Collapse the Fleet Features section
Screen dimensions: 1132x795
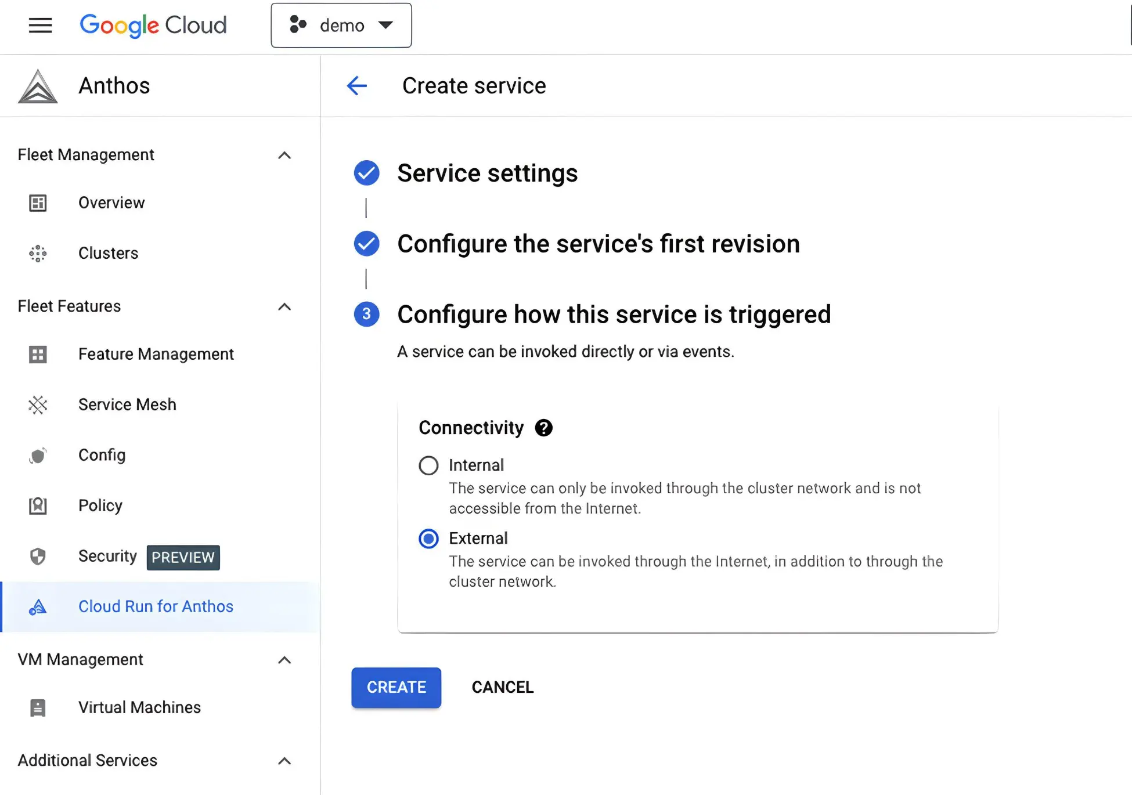[284, 306]
